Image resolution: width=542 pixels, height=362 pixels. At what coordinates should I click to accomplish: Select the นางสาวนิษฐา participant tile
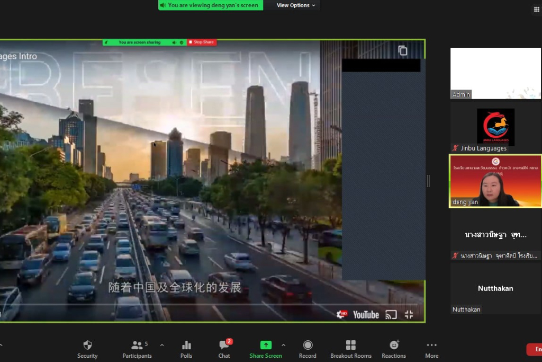[495, 235]
